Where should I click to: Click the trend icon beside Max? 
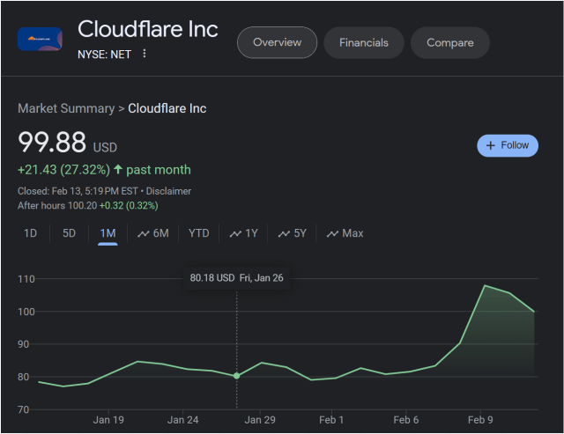pyautogui.click(x=332, y=234)
